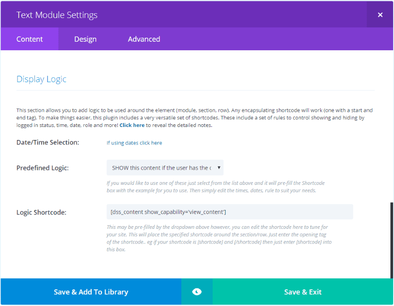Focus the Logic Shortcode input field
Viewport: 394px width, 306px height.
click(229, 212)
